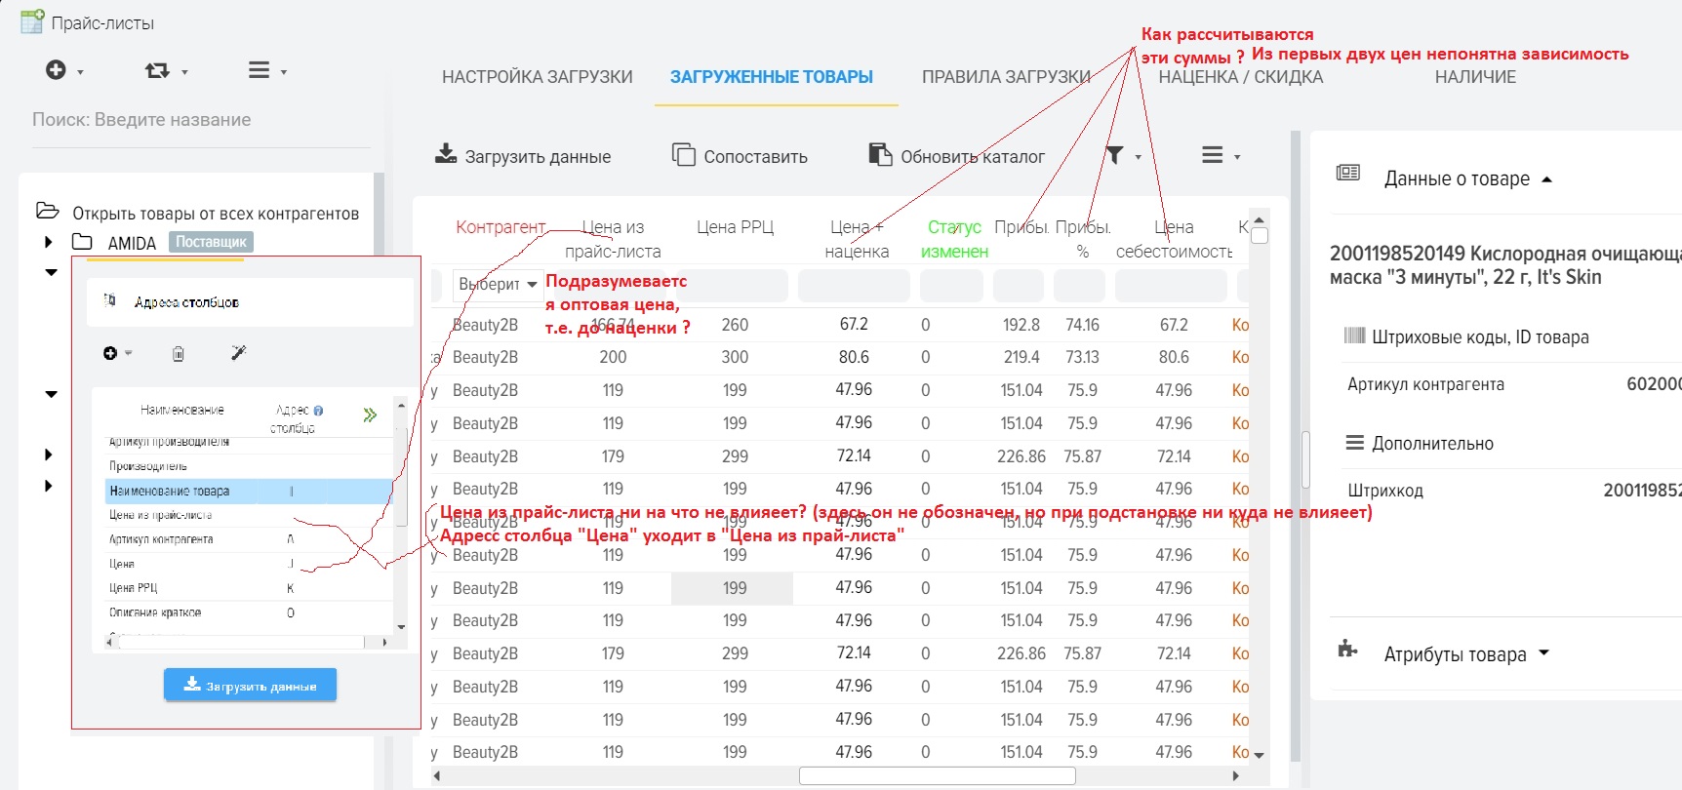Open the left panel hamburger menu icon
This screenshot has width=1682, height=790.
click(259, 70)
